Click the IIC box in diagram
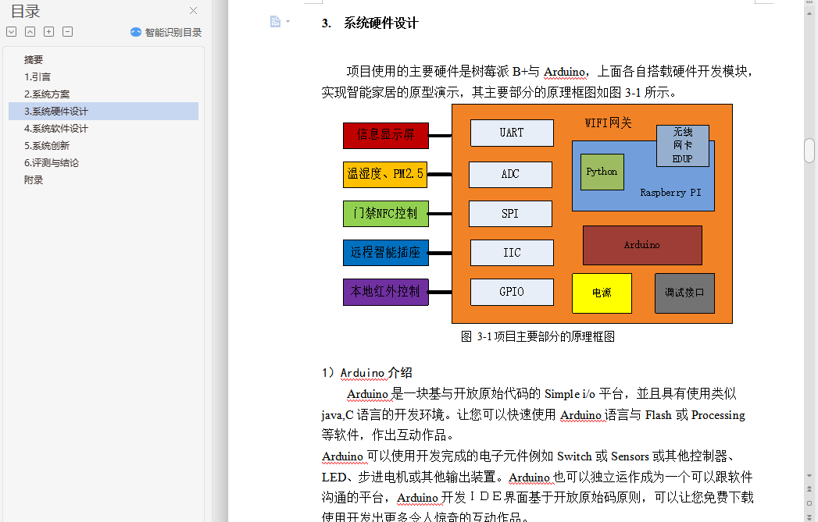818x522 pixels. tap(512, 253)
